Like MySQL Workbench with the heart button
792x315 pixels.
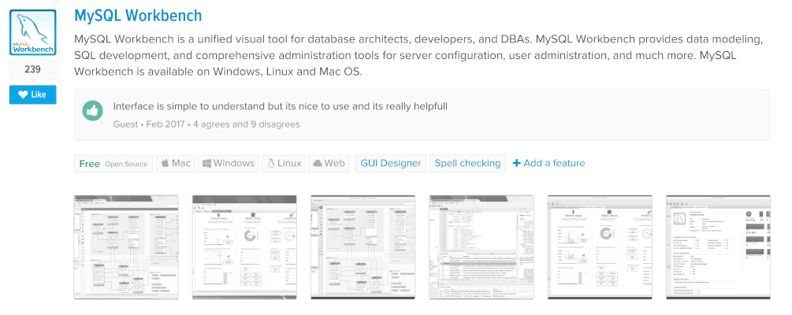33,94
